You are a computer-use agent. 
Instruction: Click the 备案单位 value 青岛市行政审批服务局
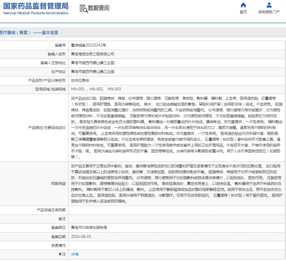coord(89,227)
